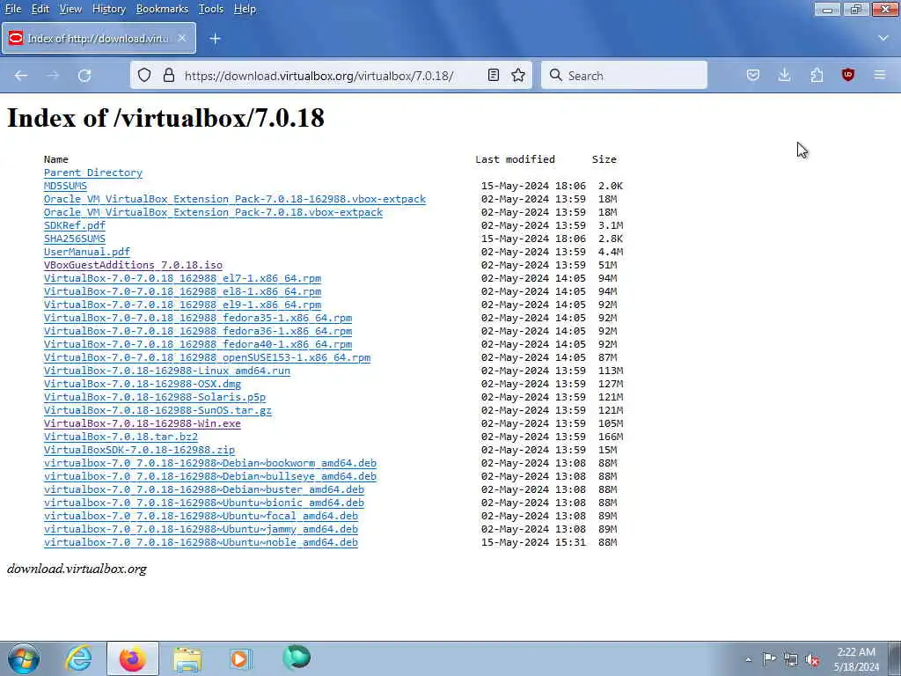
Task: Open the View menu
Action: tap(70, 9)
